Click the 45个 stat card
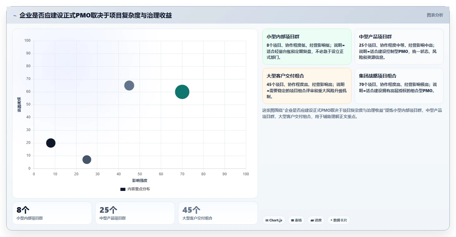The height and width of the screenshot is (237, 456). coord(218,213)
